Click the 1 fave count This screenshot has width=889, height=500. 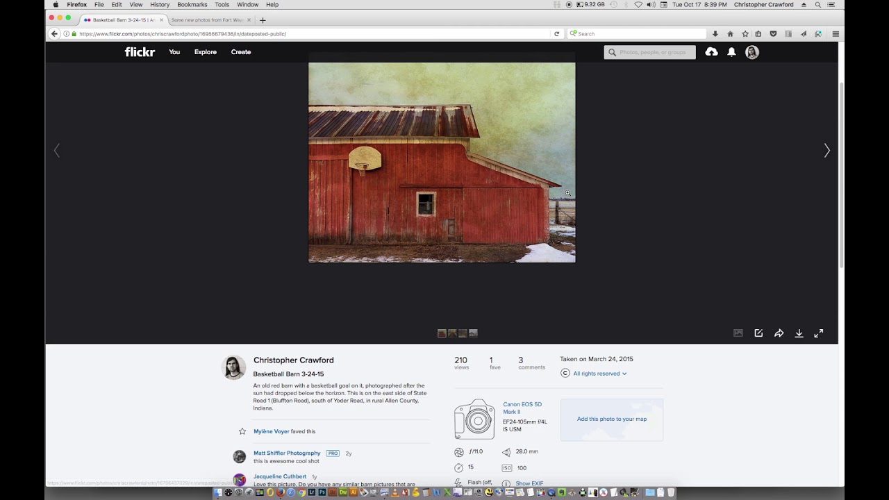495,363
